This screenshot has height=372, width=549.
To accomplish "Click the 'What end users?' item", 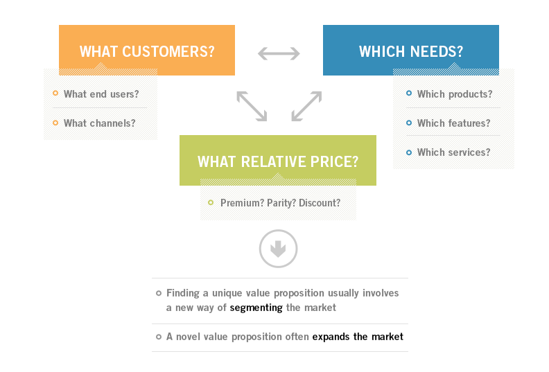I will (101, 94).
